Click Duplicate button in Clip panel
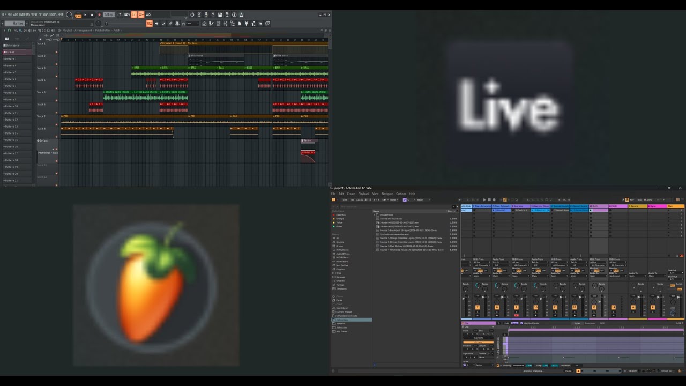The width and height of the screenshot is (686, 386). point(479,338)
